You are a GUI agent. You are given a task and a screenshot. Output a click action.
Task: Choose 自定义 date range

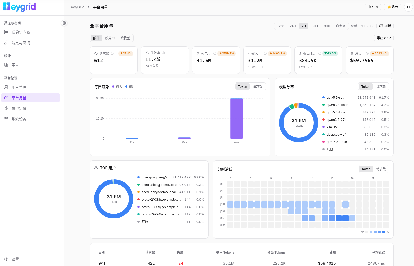coord(340,26)
